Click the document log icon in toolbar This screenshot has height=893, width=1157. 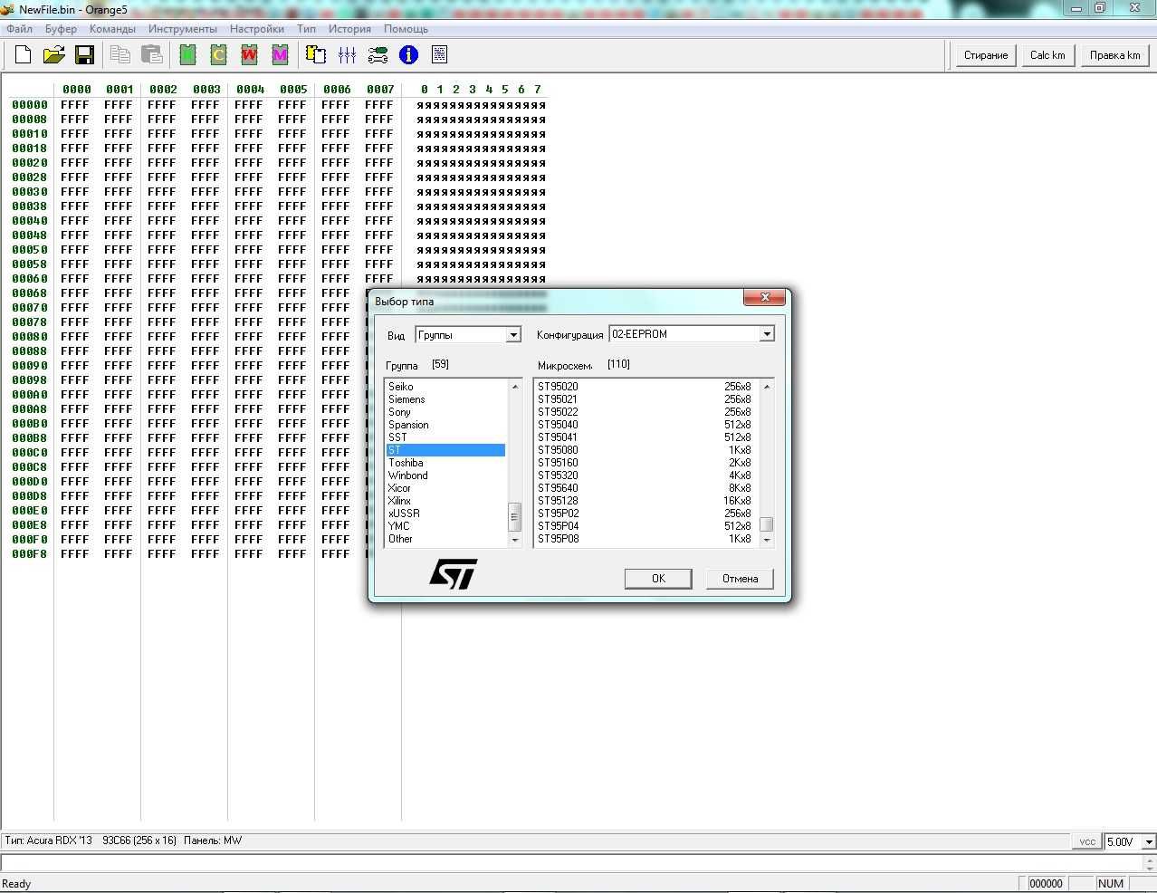pos(439,55)
